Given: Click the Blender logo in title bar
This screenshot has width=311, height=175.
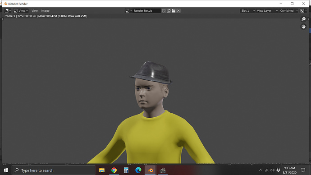Looking at the screenshot, I should 5,4.
